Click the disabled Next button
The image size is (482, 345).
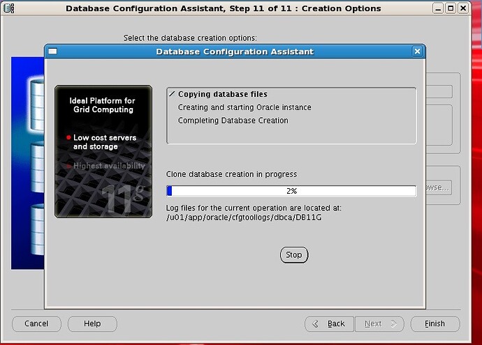point(379,324)
